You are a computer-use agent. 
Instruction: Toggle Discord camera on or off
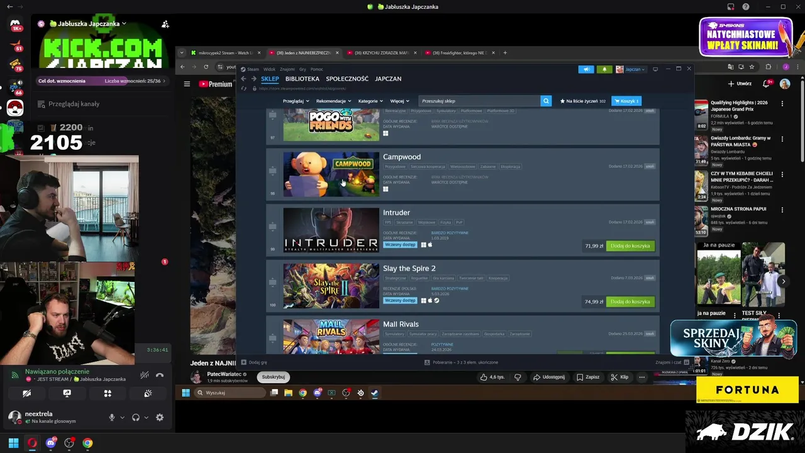[x=26, y=393]
